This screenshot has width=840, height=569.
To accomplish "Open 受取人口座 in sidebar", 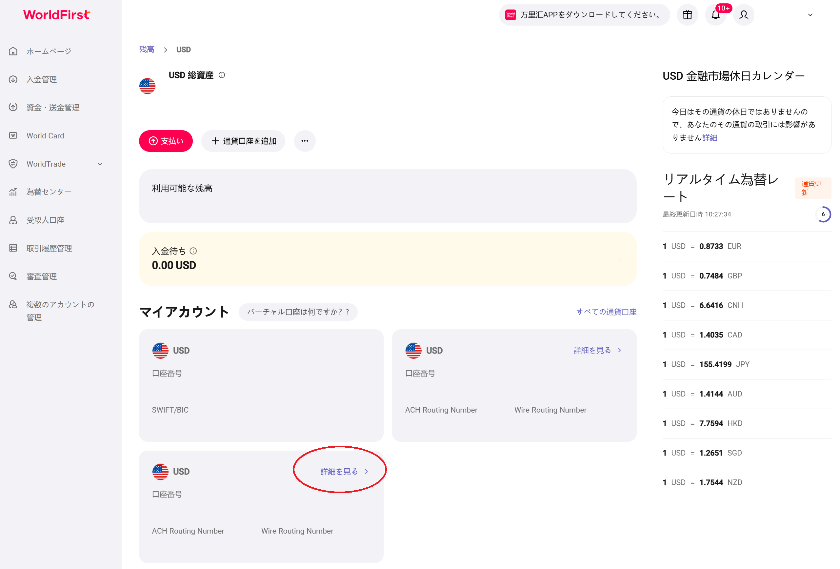I will (x=45, y=220).
